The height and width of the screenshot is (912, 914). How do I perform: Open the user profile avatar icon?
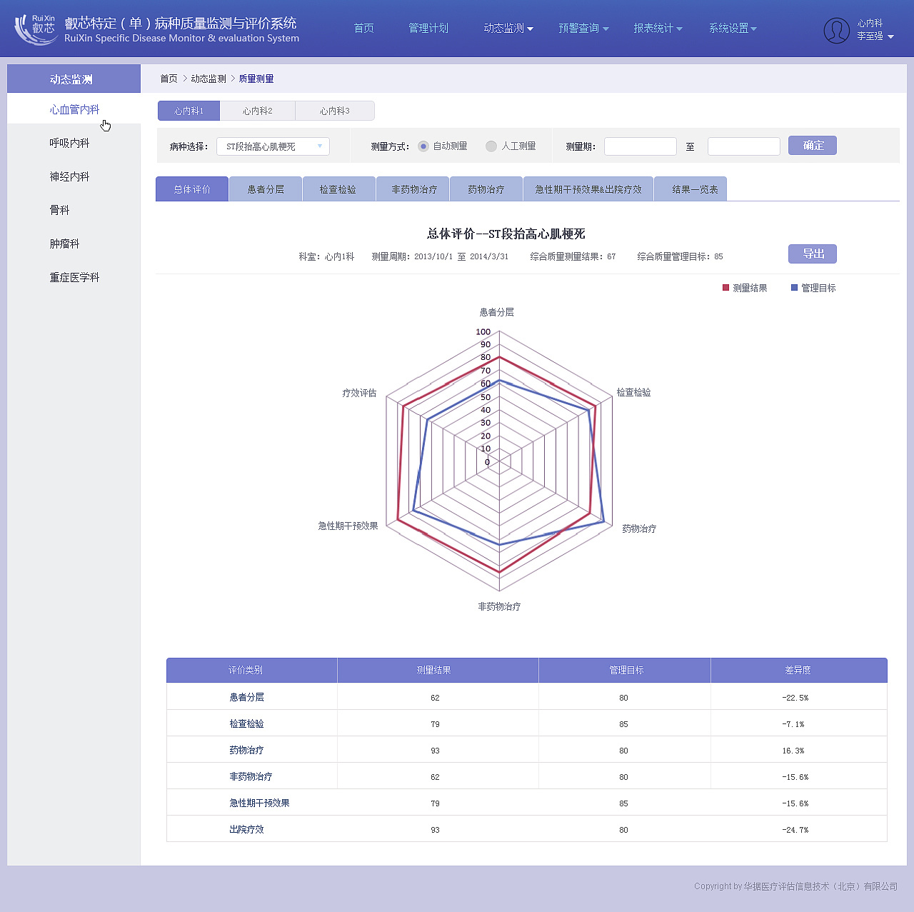(836, 31)
